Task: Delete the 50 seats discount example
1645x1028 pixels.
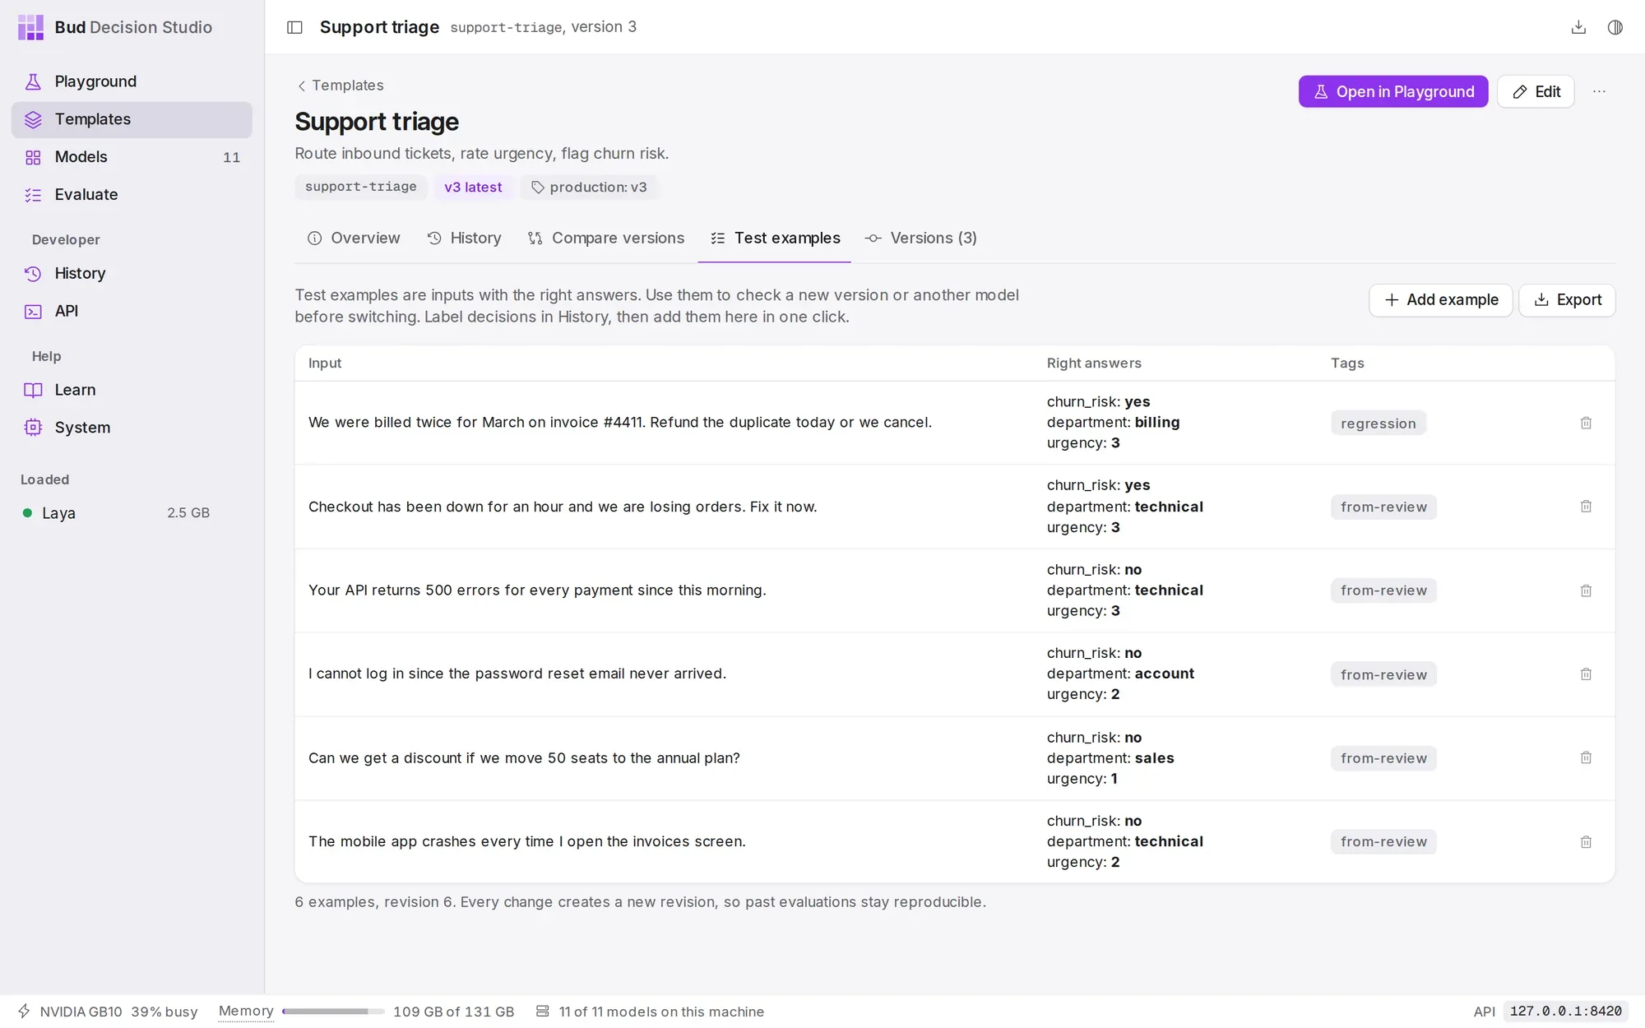Action: 1586,757
